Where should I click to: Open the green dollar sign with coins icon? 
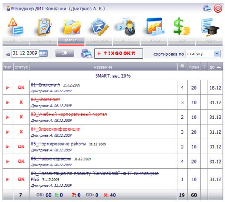[x=181, y=26]
